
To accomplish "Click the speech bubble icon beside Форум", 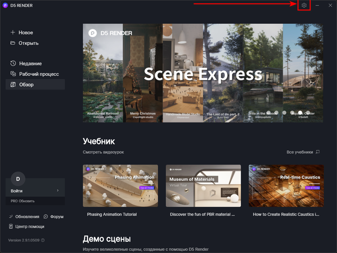I will click(46, 217).
